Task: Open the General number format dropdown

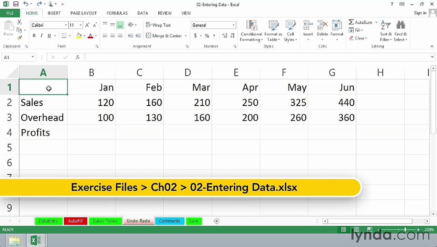Action: point(233,25)
